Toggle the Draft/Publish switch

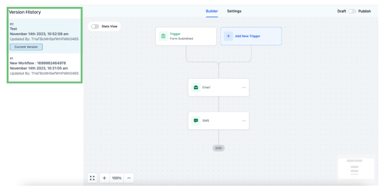352,11
